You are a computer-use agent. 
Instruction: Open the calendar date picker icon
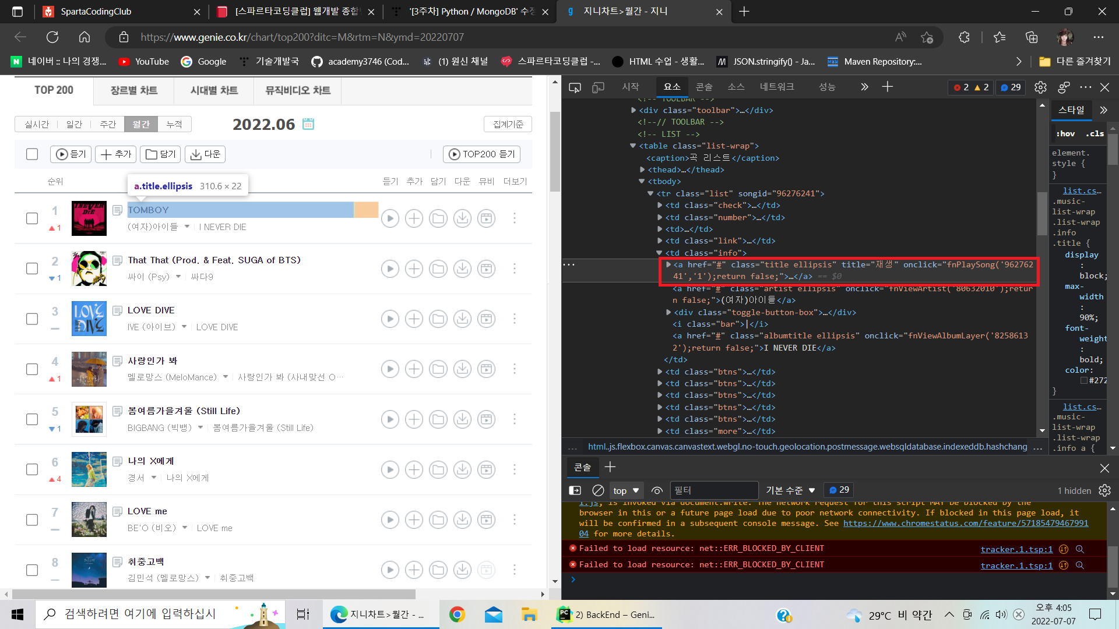click(308, 124)
